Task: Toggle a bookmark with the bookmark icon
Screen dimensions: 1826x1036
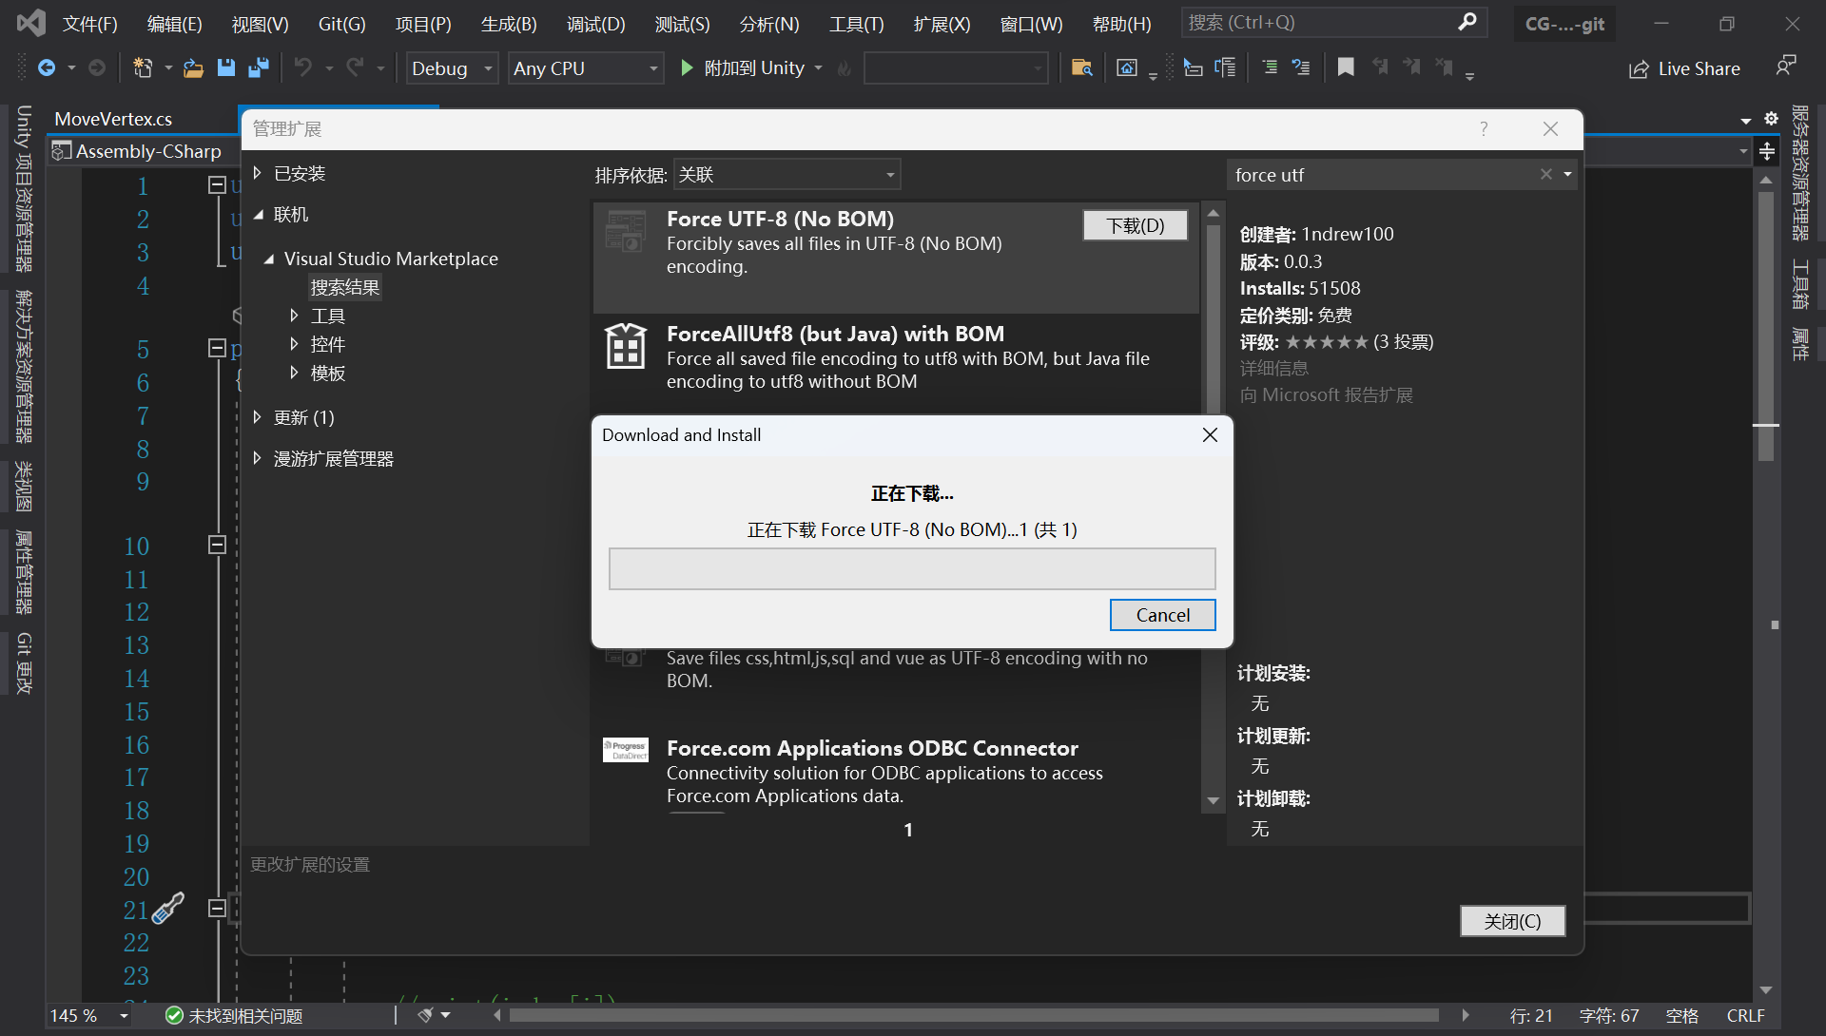Action: (1346, 67)
